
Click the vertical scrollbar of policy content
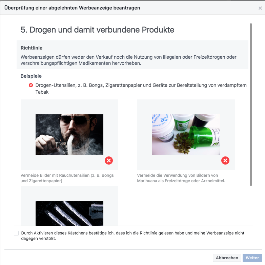(251, 105)
